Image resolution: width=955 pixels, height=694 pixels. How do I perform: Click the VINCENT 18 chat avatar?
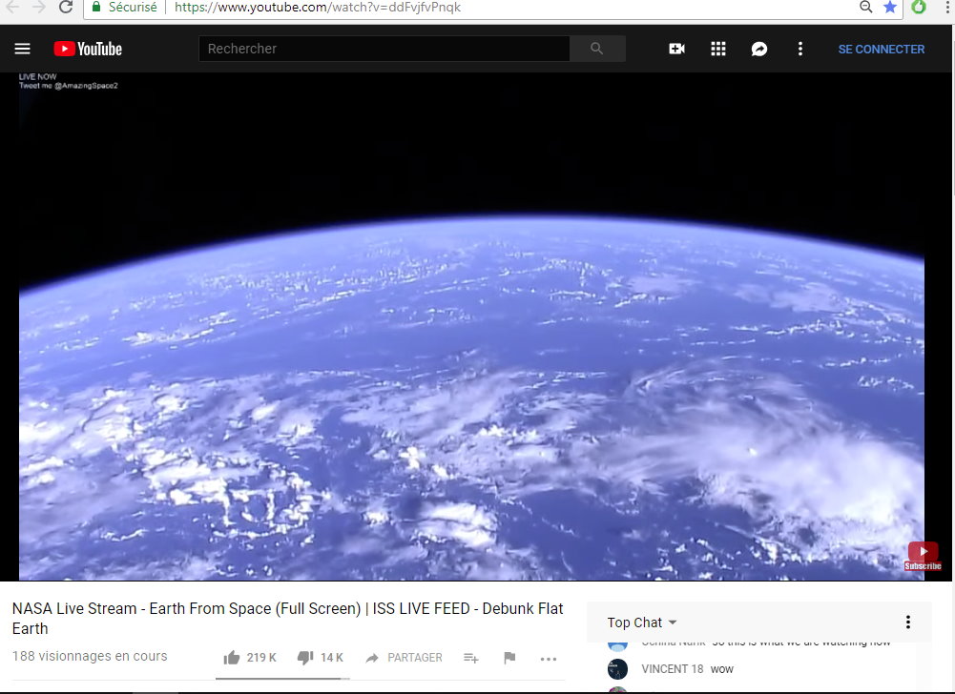click(617, 669)
